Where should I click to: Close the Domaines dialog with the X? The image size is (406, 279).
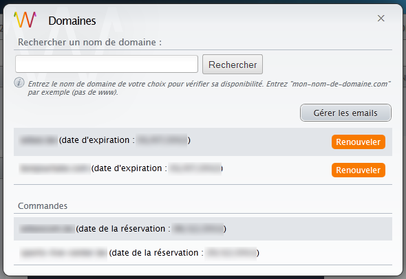381,19
